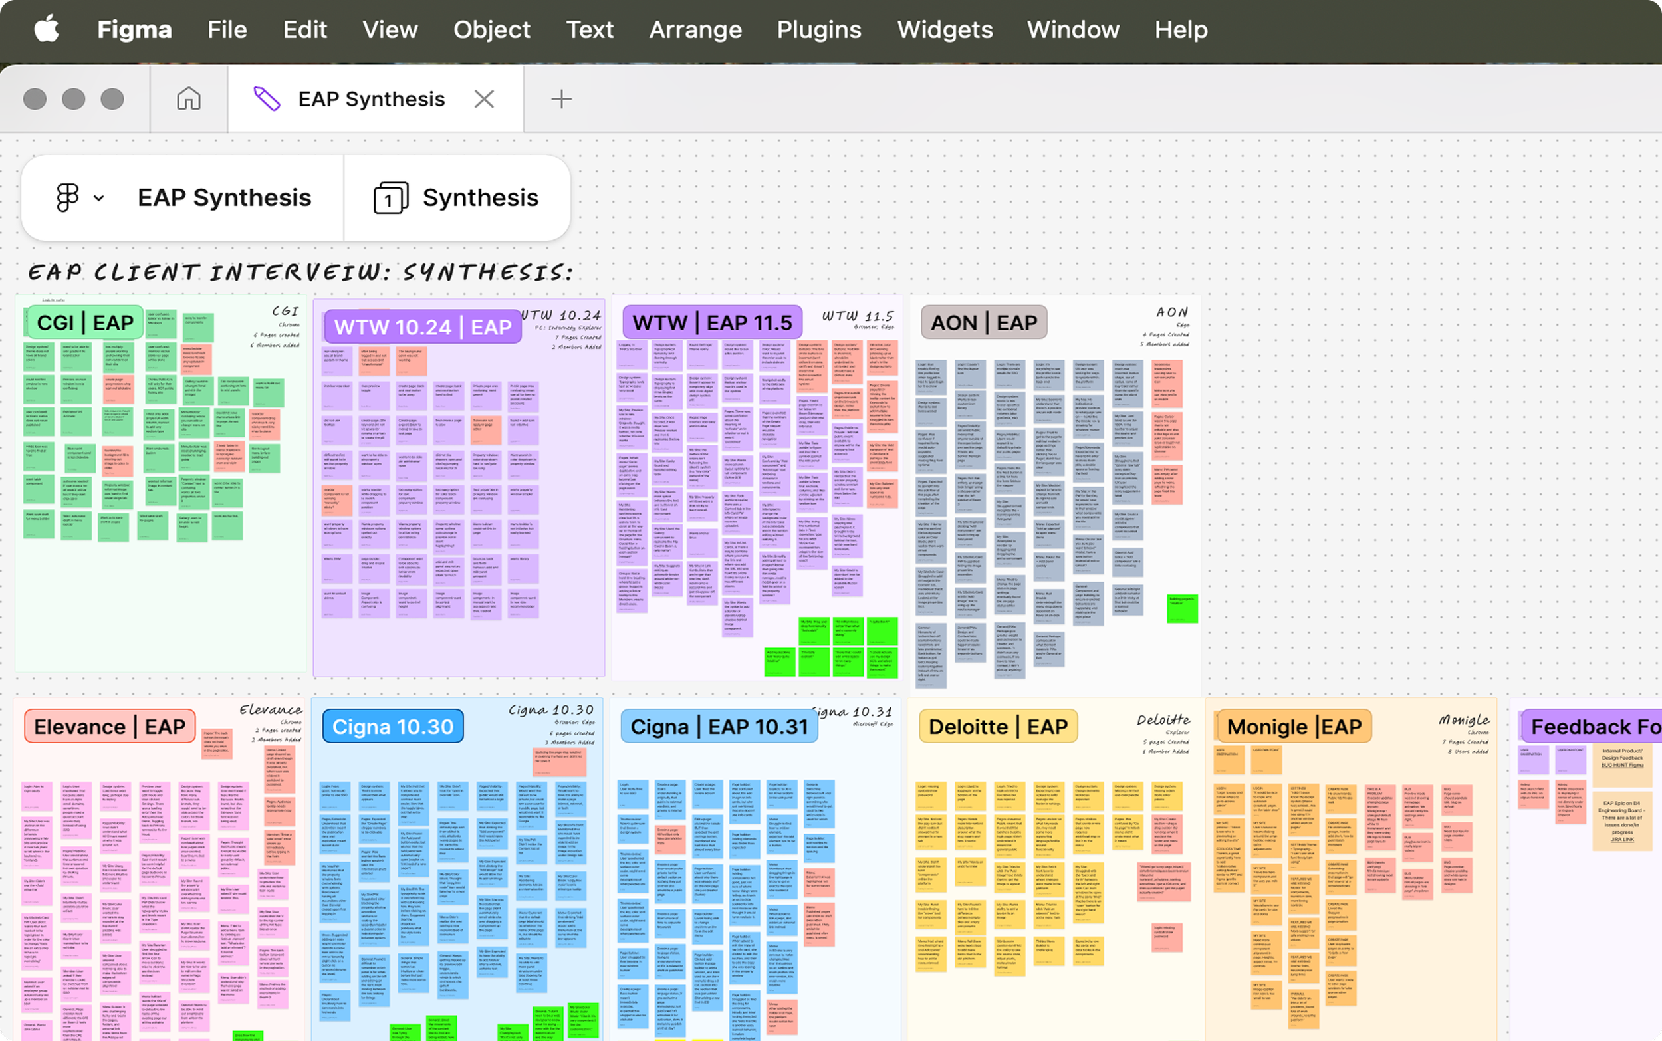Select the Deloitte | EAP yellow label

[998, 727]
